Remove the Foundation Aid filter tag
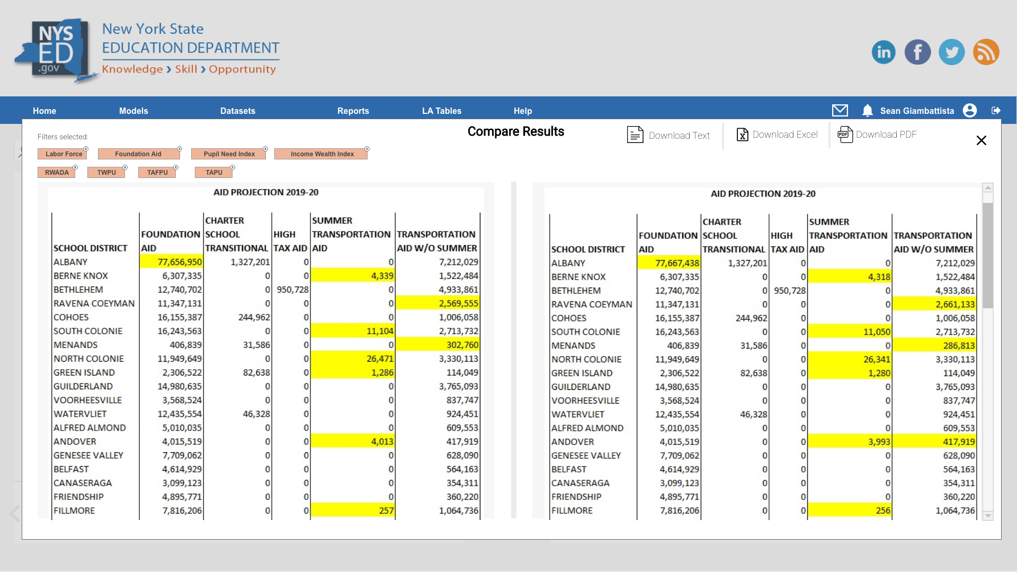 [180, 149]
